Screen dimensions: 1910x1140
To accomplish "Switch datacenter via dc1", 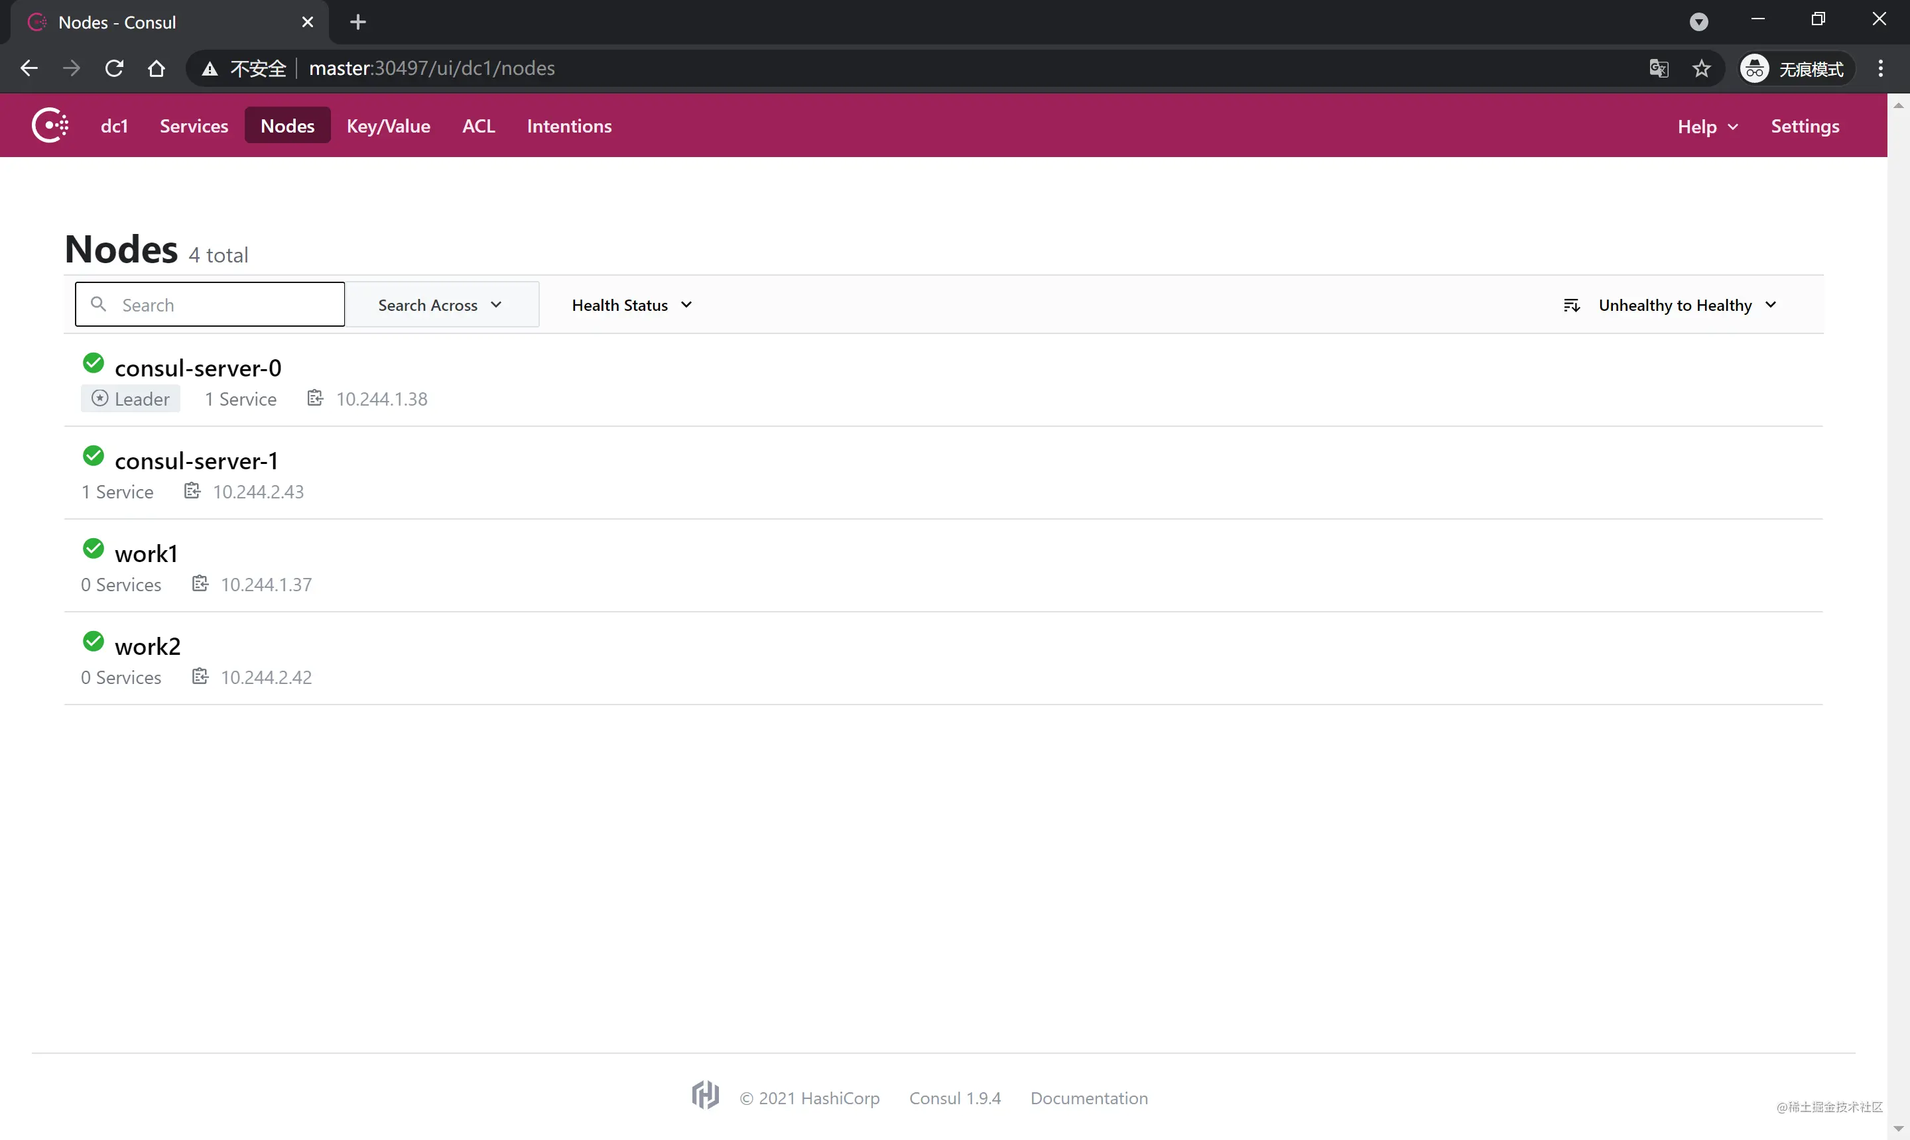I will (114, 126).
